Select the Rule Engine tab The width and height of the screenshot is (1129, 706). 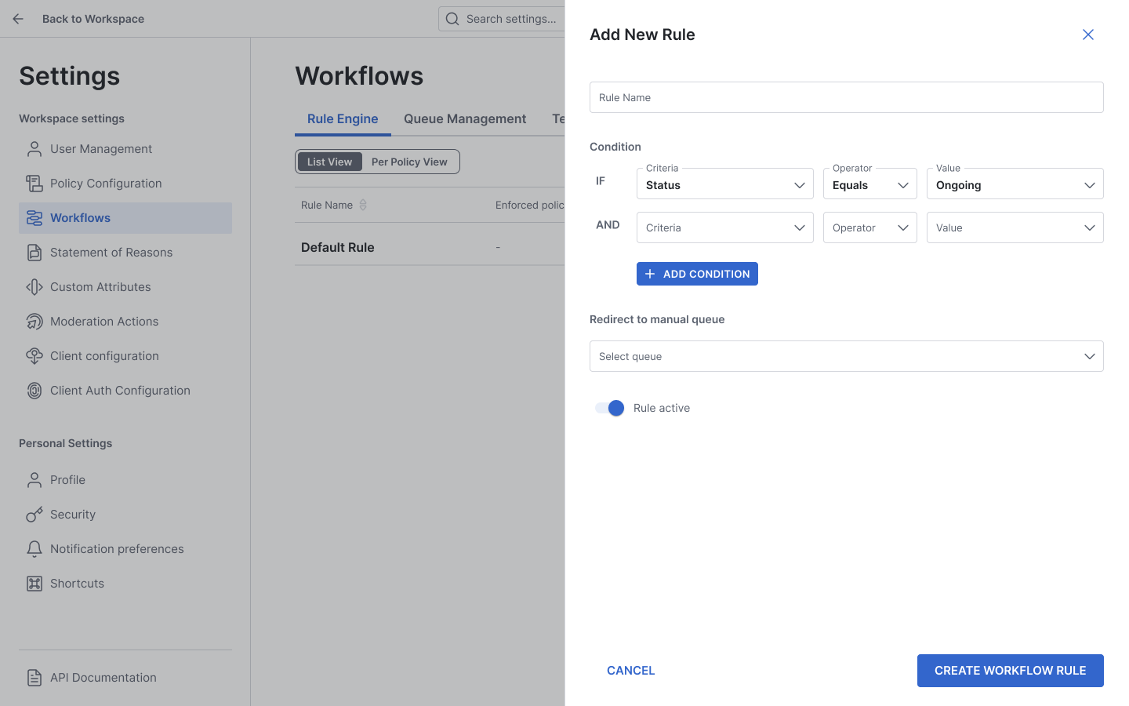pyautogui.click(x=343, y=118)
